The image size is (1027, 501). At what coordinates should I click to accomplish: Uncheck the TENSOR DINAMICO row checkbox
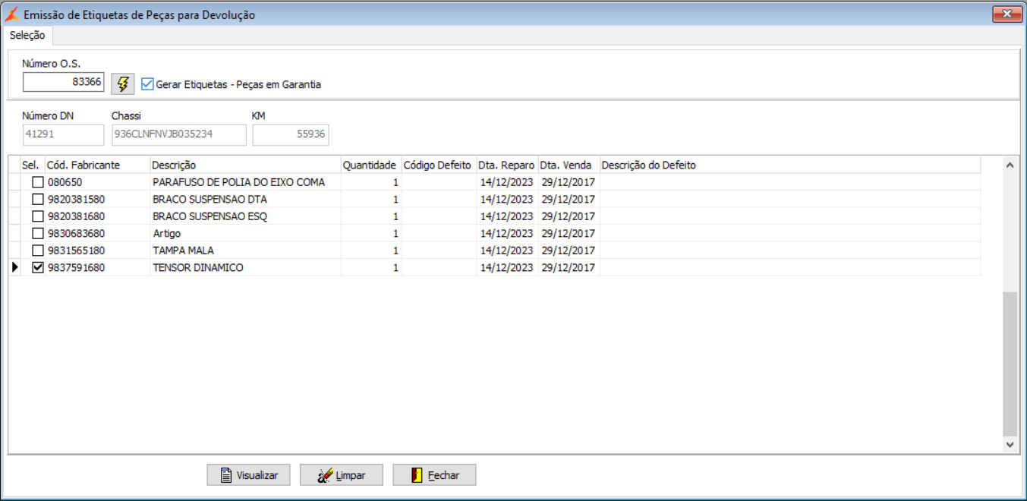pyautogui.click(x=37, y=267)
